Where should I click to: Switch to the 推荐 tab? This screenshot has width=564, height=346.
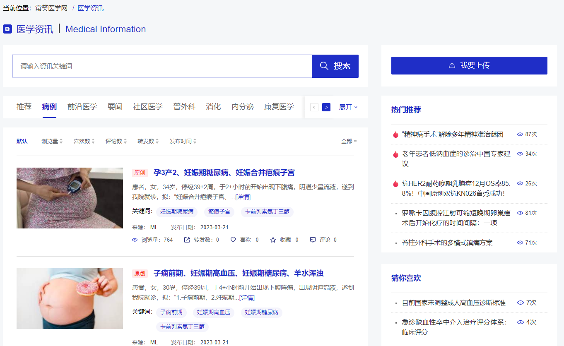tap(24, 107)
